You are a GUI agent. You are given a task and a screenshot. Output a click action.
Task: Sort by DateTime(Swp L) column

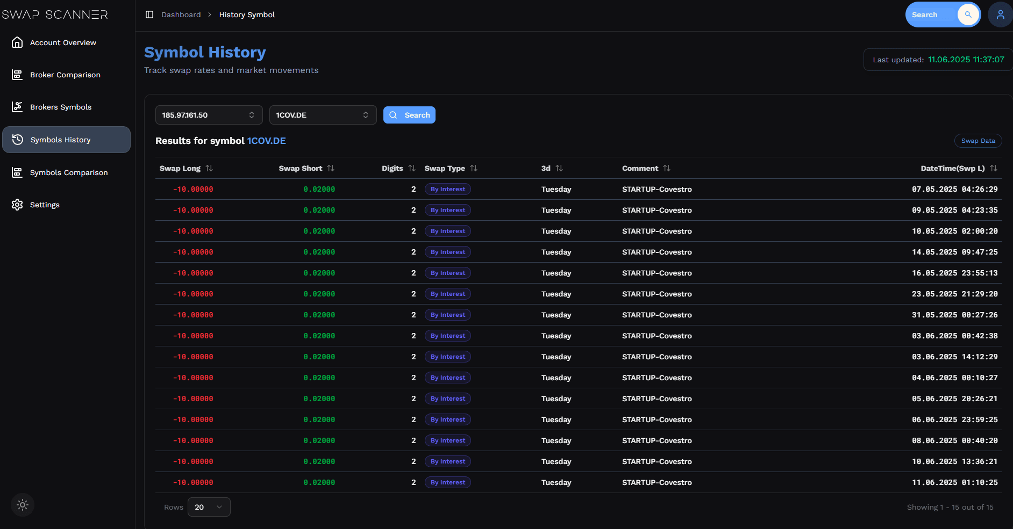coord(993,168)
